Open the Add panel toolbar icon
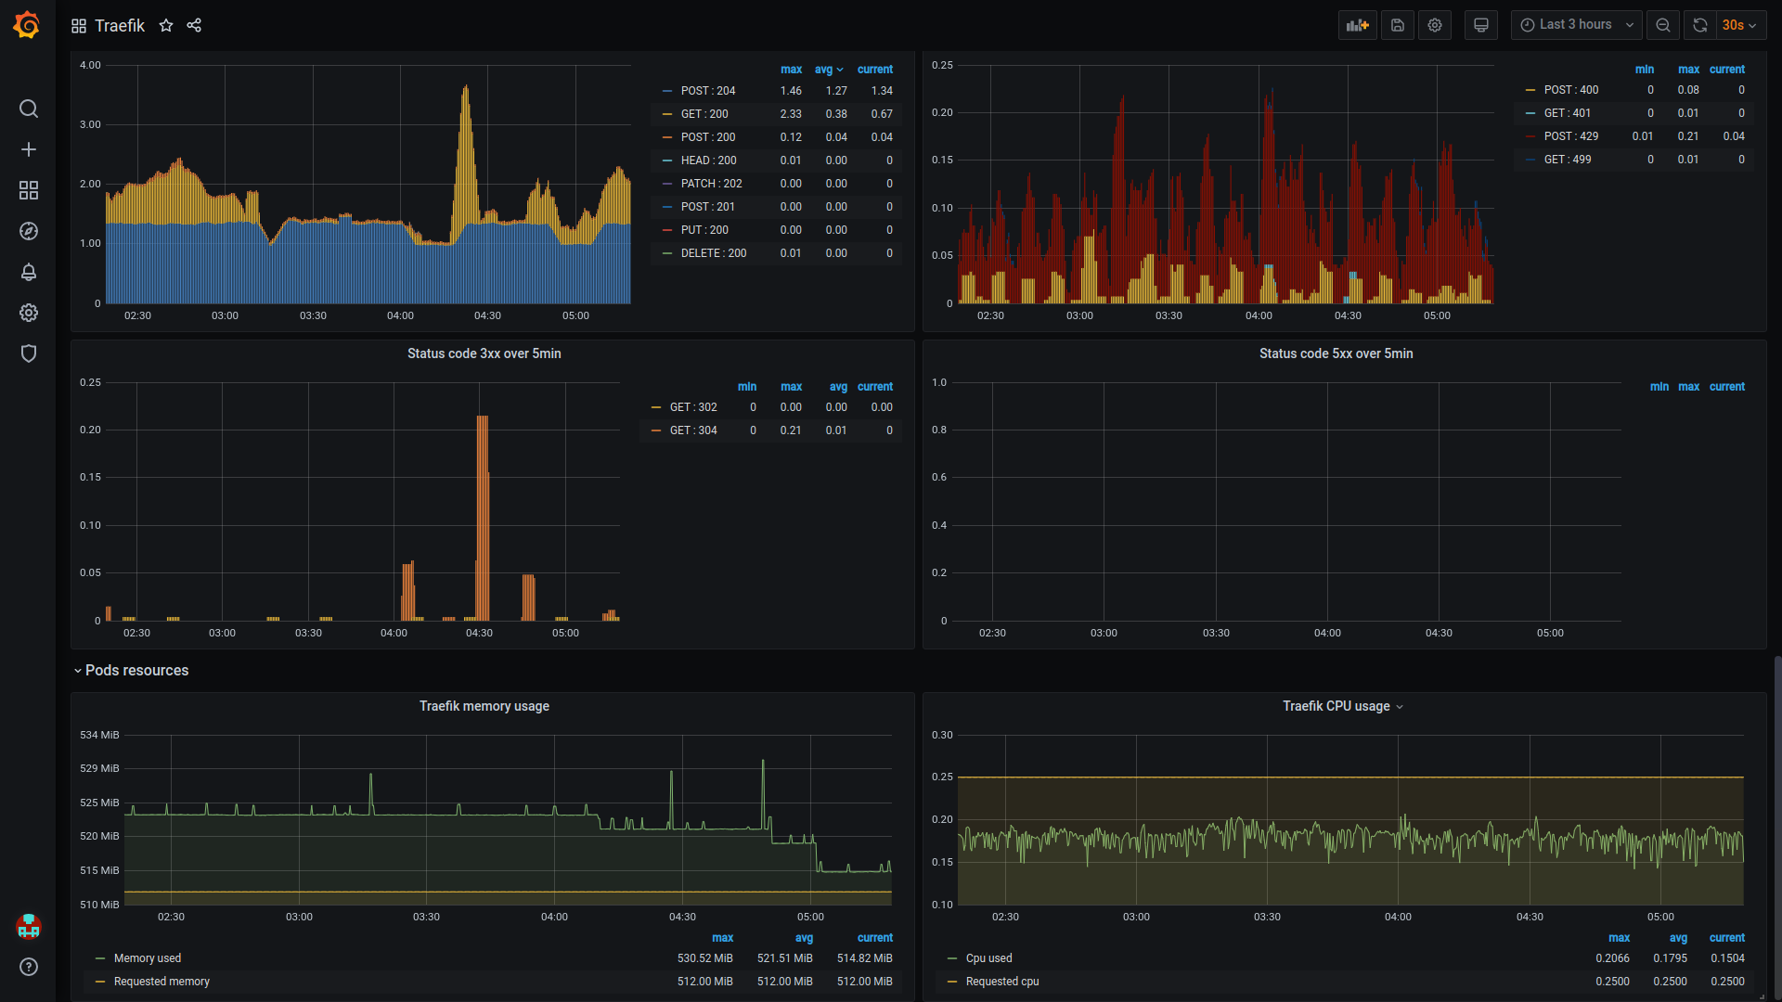 pyautogui.click(x=1357, y=25)
